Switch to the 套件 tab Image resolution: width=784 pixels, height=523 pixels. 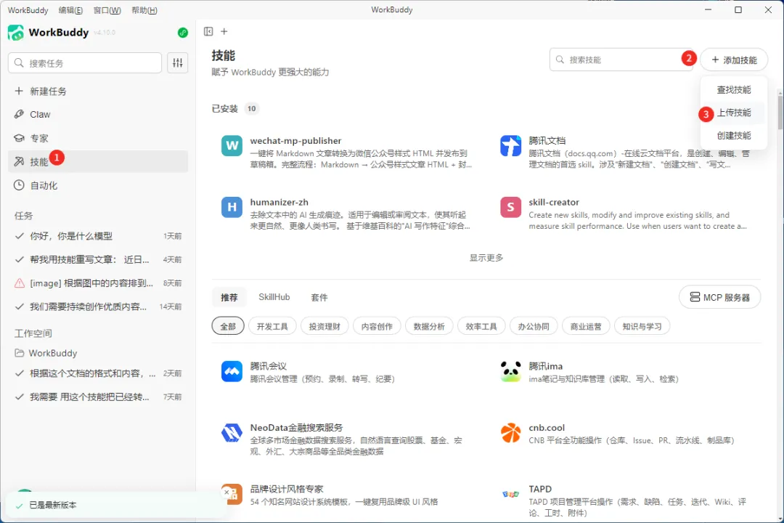pos(319,297)
